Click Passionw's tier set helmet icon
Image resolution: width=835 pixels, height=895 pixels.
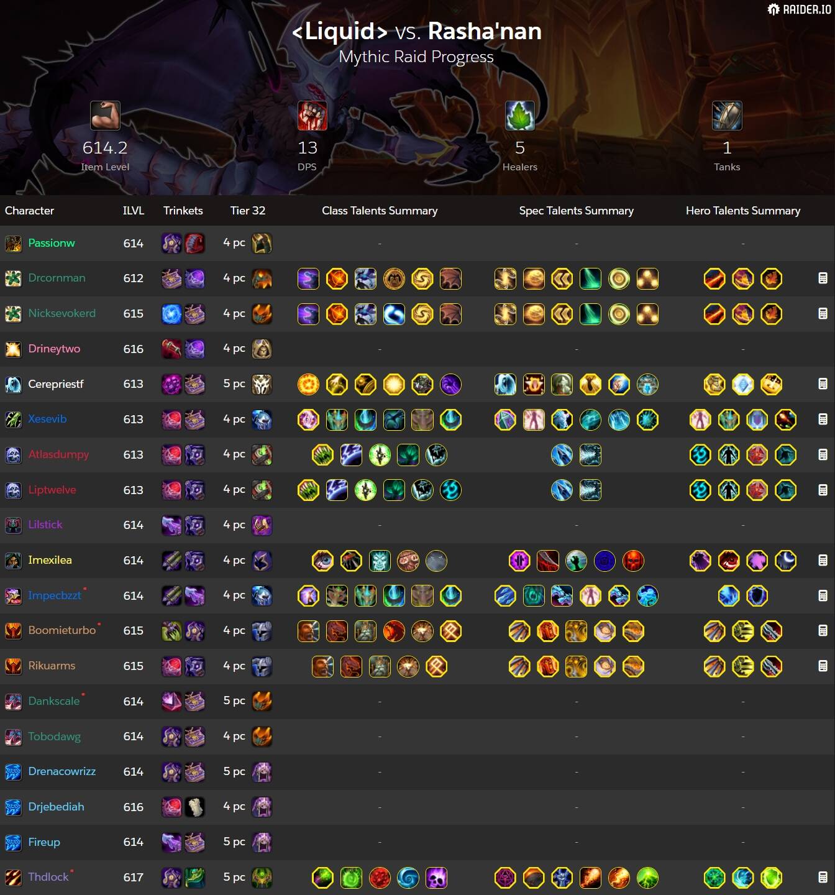262,243
